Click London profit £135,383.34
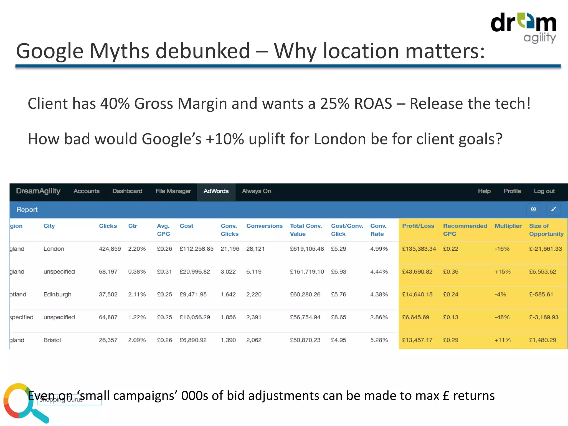Image resolution: width=568 pixels, height=426 pixels. (419, 249)
